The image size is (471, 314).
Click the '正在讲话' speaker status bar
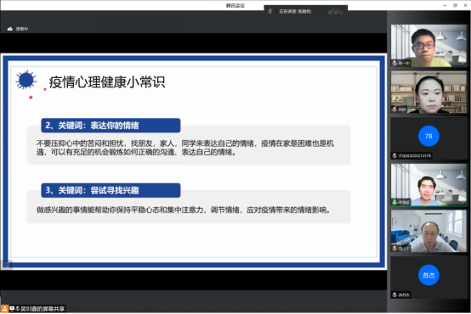click(x=306, y=11)
